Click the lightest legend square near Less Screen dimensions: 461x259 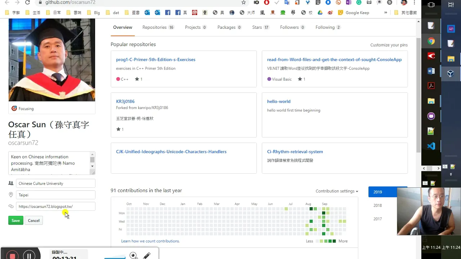(x=317, y=241)
